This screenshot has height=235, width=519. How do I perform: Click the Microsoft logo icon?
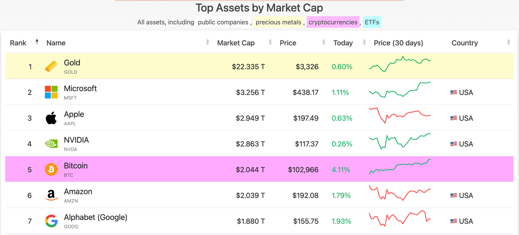pyautogui.click(x=51, y=92)
